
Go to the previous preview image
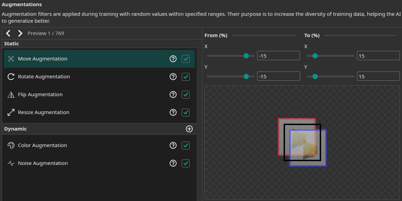point(9,33)
